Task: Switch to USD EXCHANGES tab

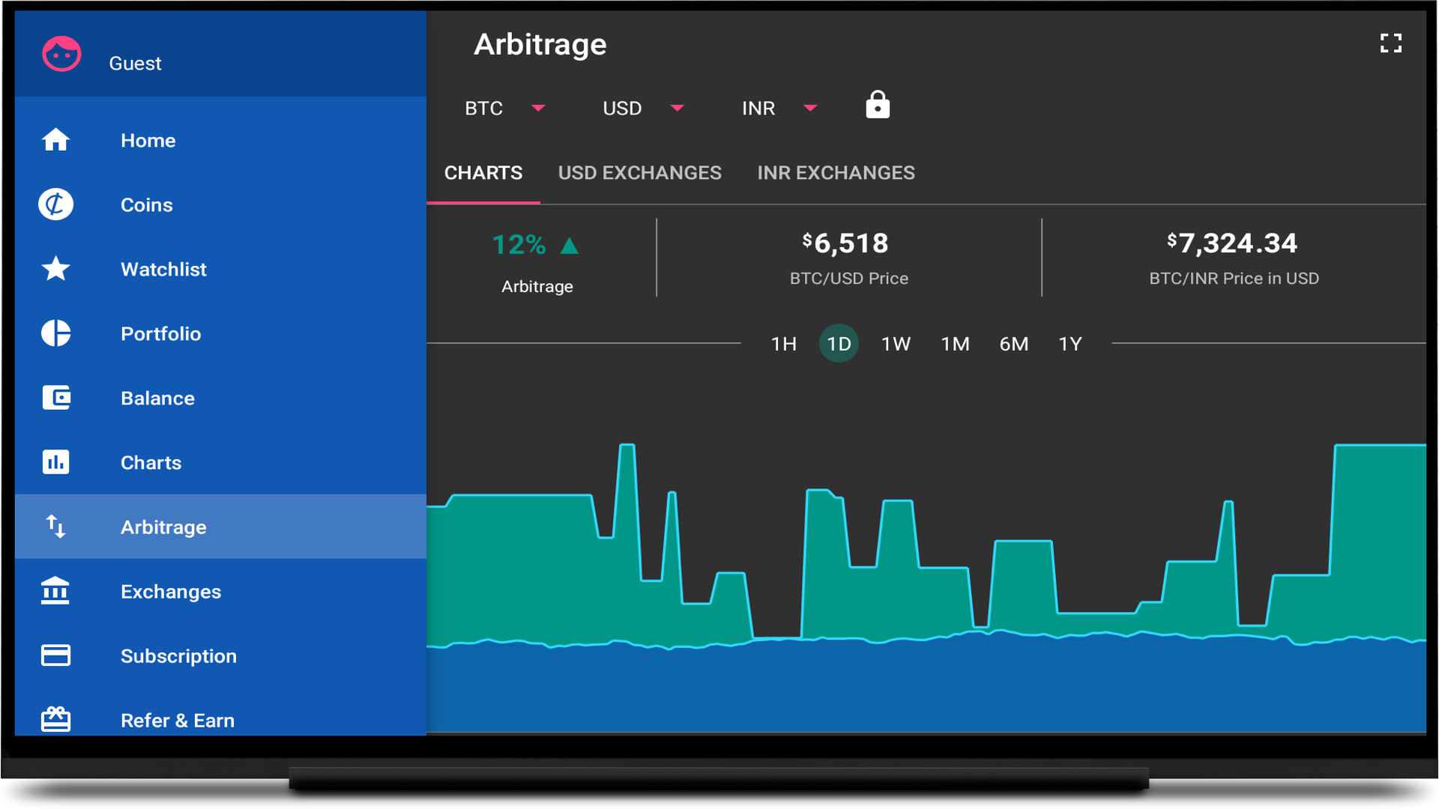Action: (639, 173)
